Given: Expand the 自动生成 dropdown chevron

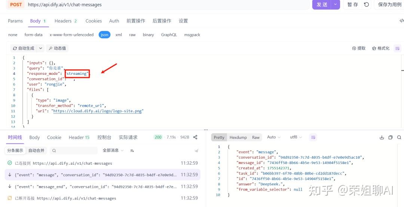Looking at the screenshot, I should coord(40,48).
